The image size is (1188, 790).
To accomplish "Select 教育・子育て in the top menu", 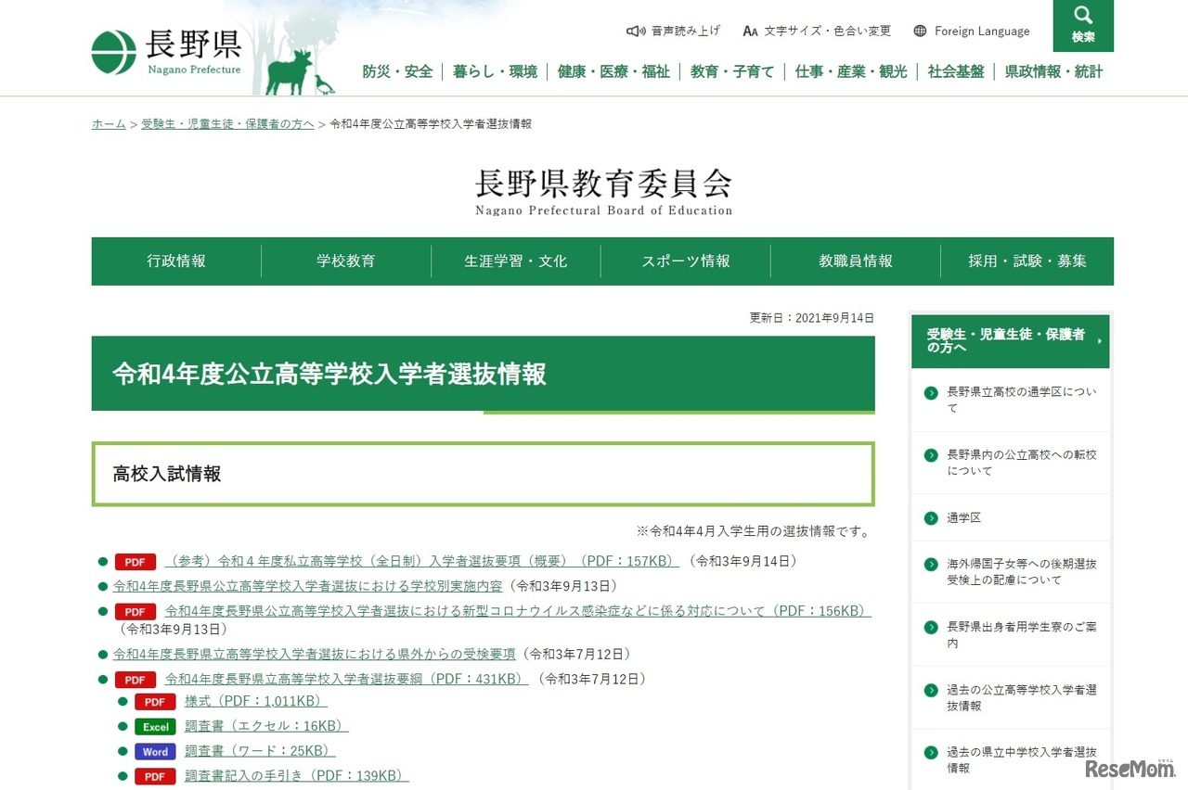I will tap(732, 70).
